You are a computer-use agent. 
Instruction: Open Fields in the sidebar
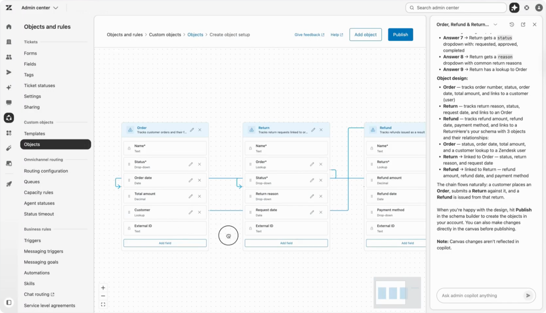(30, 64)
